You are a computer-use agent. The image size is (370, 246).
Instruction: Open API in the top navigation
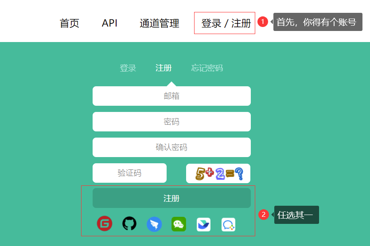pos(109,23)
